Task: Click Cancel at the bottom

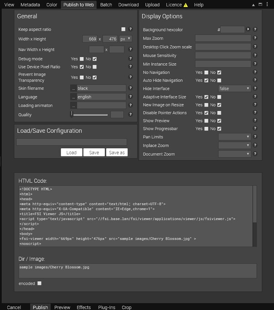Action: [14, 307]
